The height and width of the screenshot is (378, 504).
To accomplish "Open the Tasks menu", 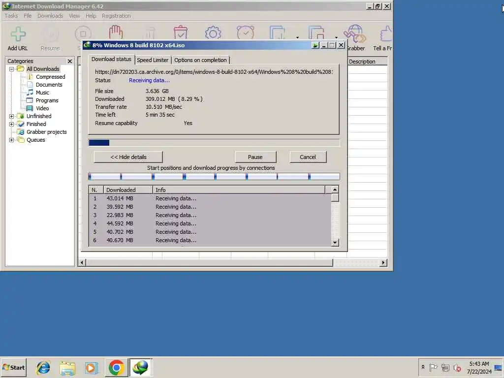I will coord(11,16).
